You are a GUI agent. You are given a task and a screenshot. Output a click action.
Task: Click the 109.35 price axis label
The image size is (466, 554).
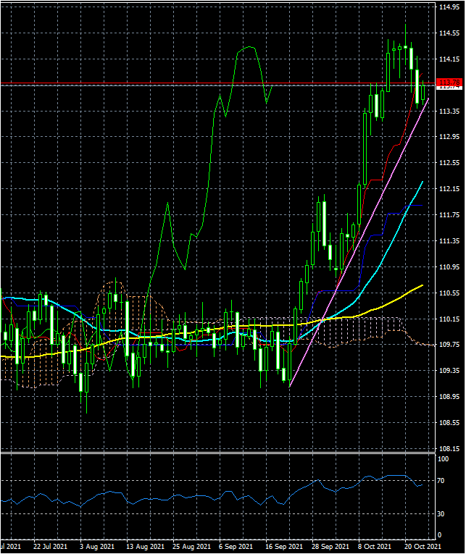(449, 371)
